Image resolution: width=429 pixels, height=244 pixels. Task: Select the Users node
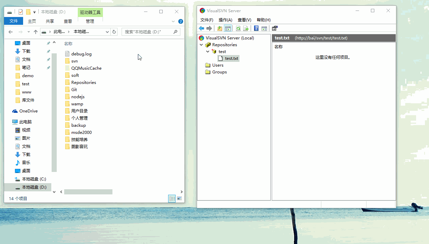point(218,65)
